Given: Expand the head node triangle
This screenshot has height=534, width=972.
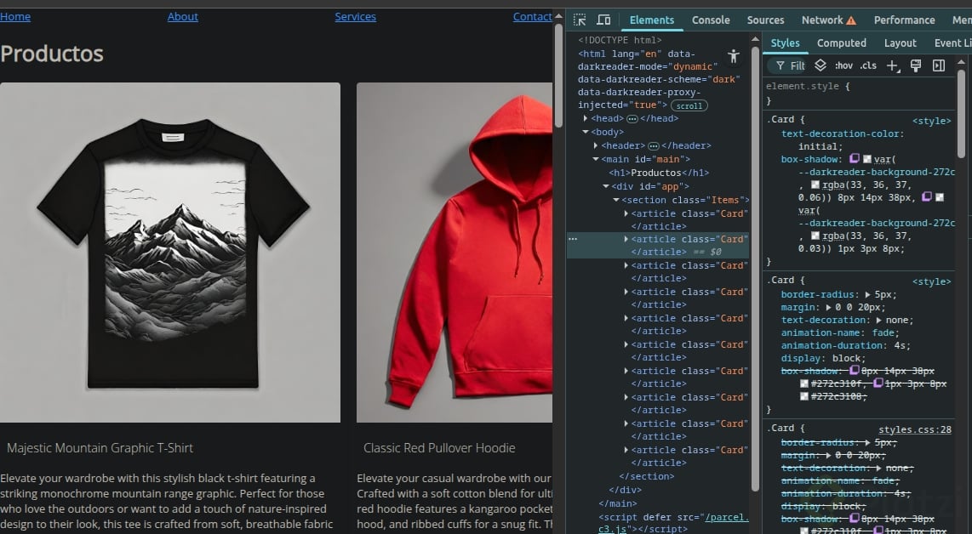Looking at the screenshot, I should coord(586,118).
